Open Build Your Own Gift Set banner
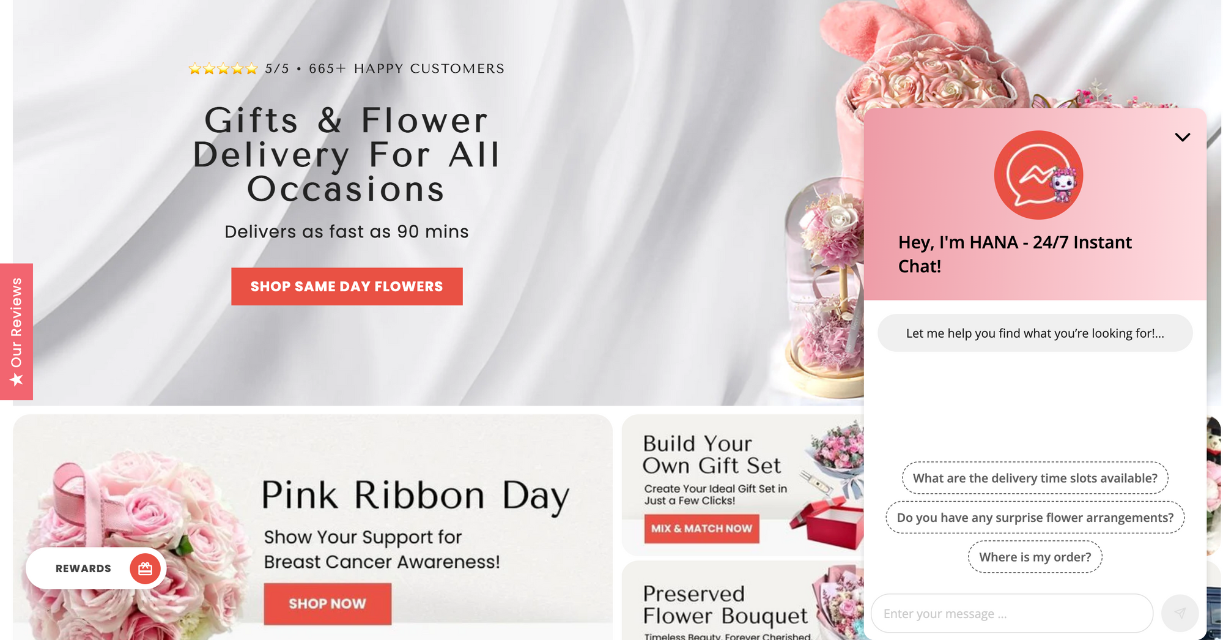Viewport: 1223px width, 640px height. pos(742,485)
